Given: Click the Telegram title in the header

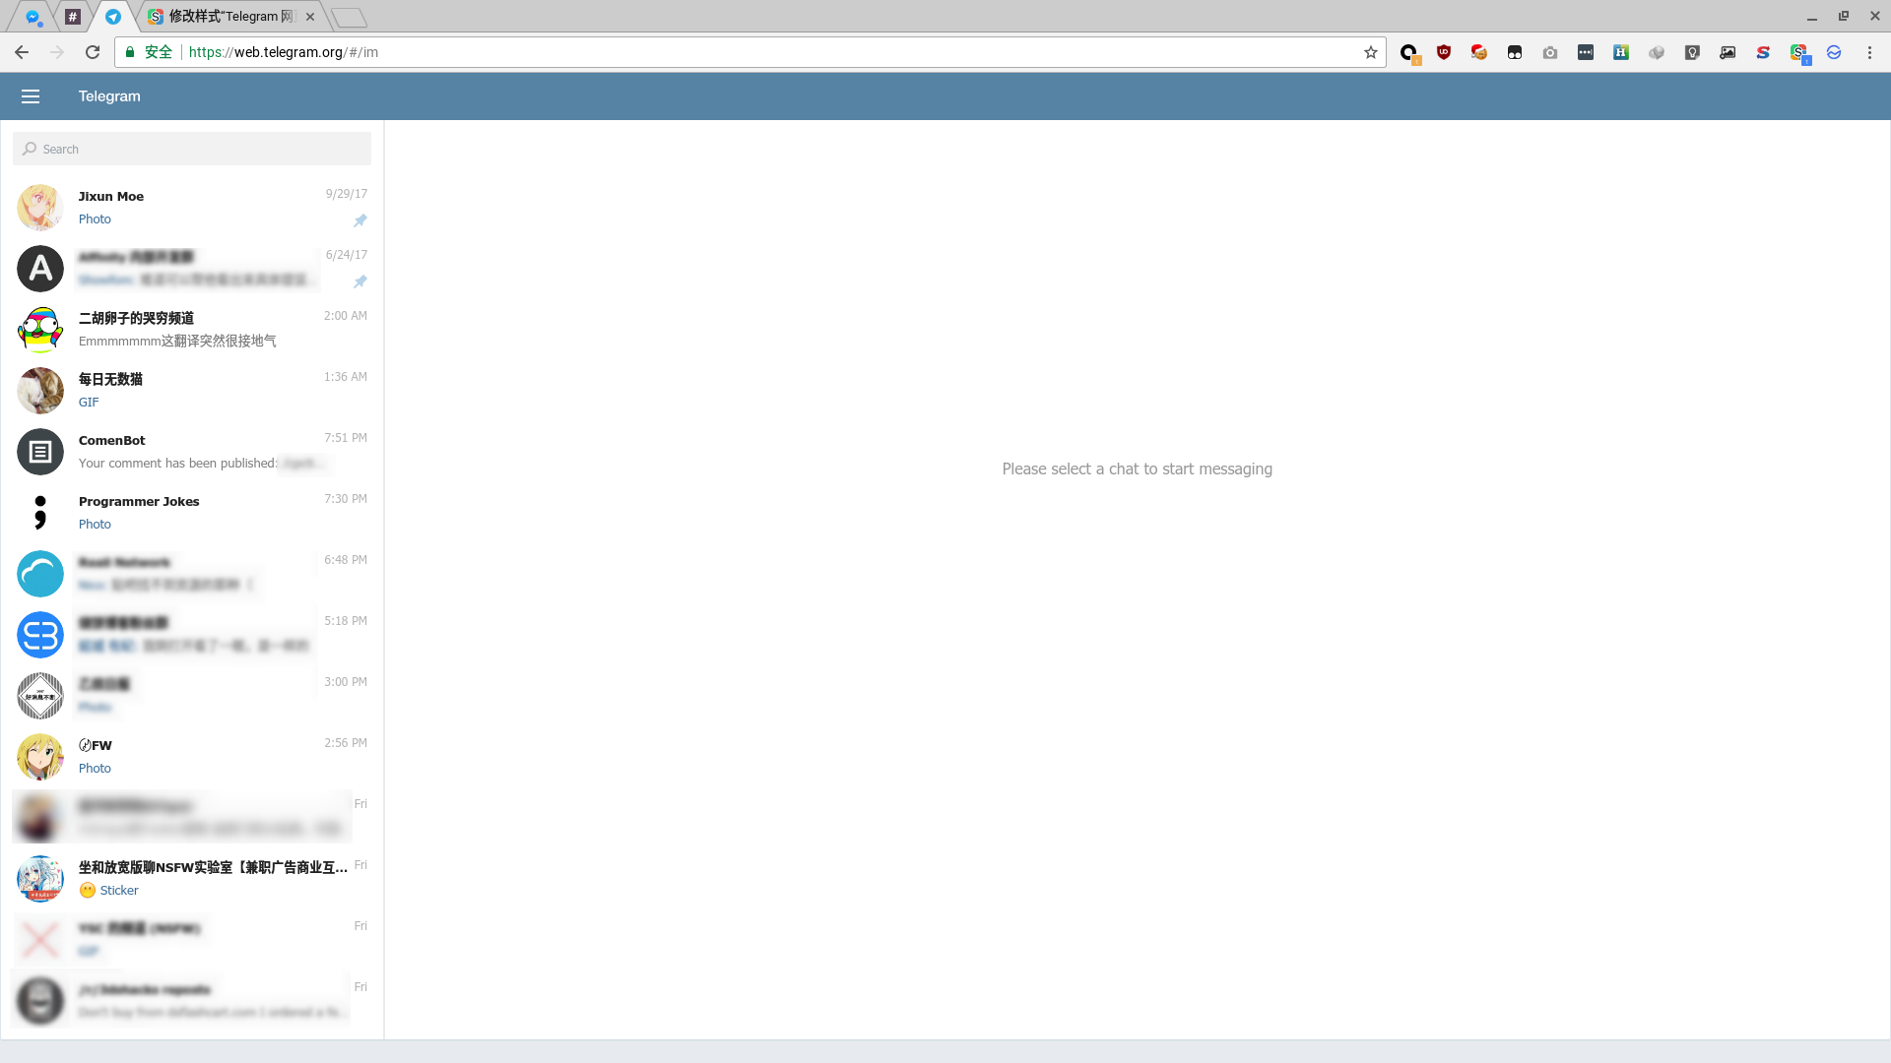Looking at the screenshot, I should click(x=109, y=96).
